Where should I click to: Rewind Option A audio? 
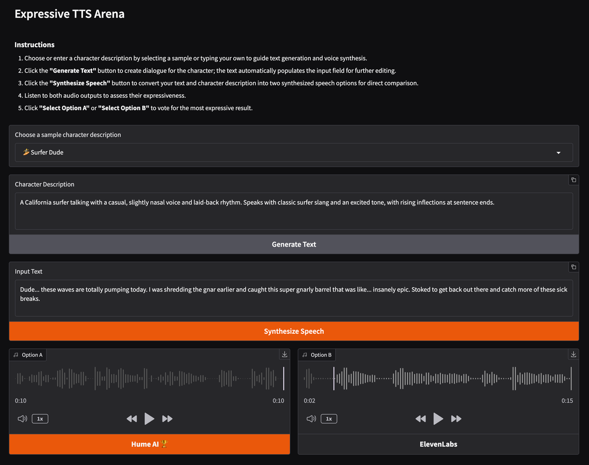point(132,419)
